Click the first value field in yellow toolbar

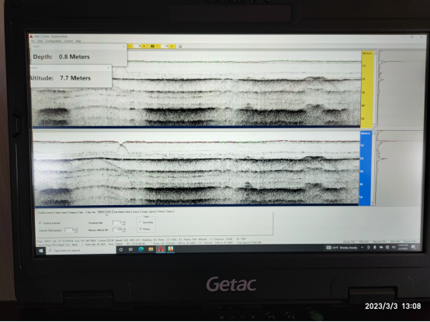pos(137,46)
